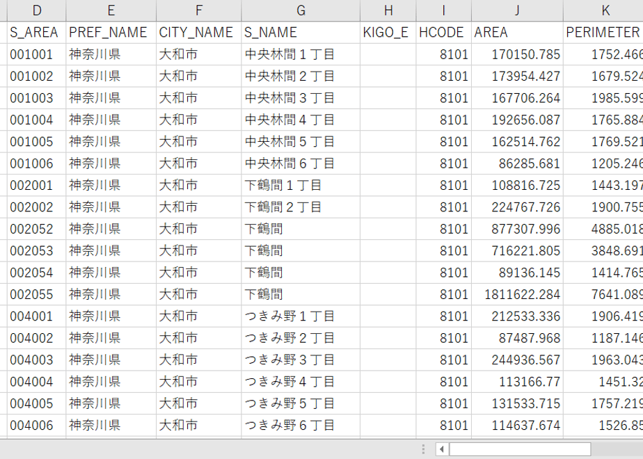Click the horizontal scrollbar thumb
This screenshot has width=643, height=459.
[x=520, y=449]
